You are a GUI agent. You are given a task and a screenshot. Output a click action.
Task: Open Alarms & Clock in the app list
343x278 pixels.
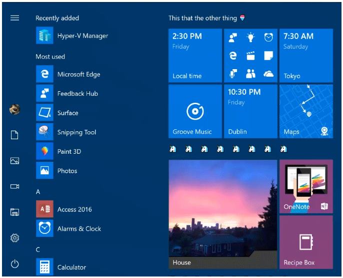click(68, 228)
